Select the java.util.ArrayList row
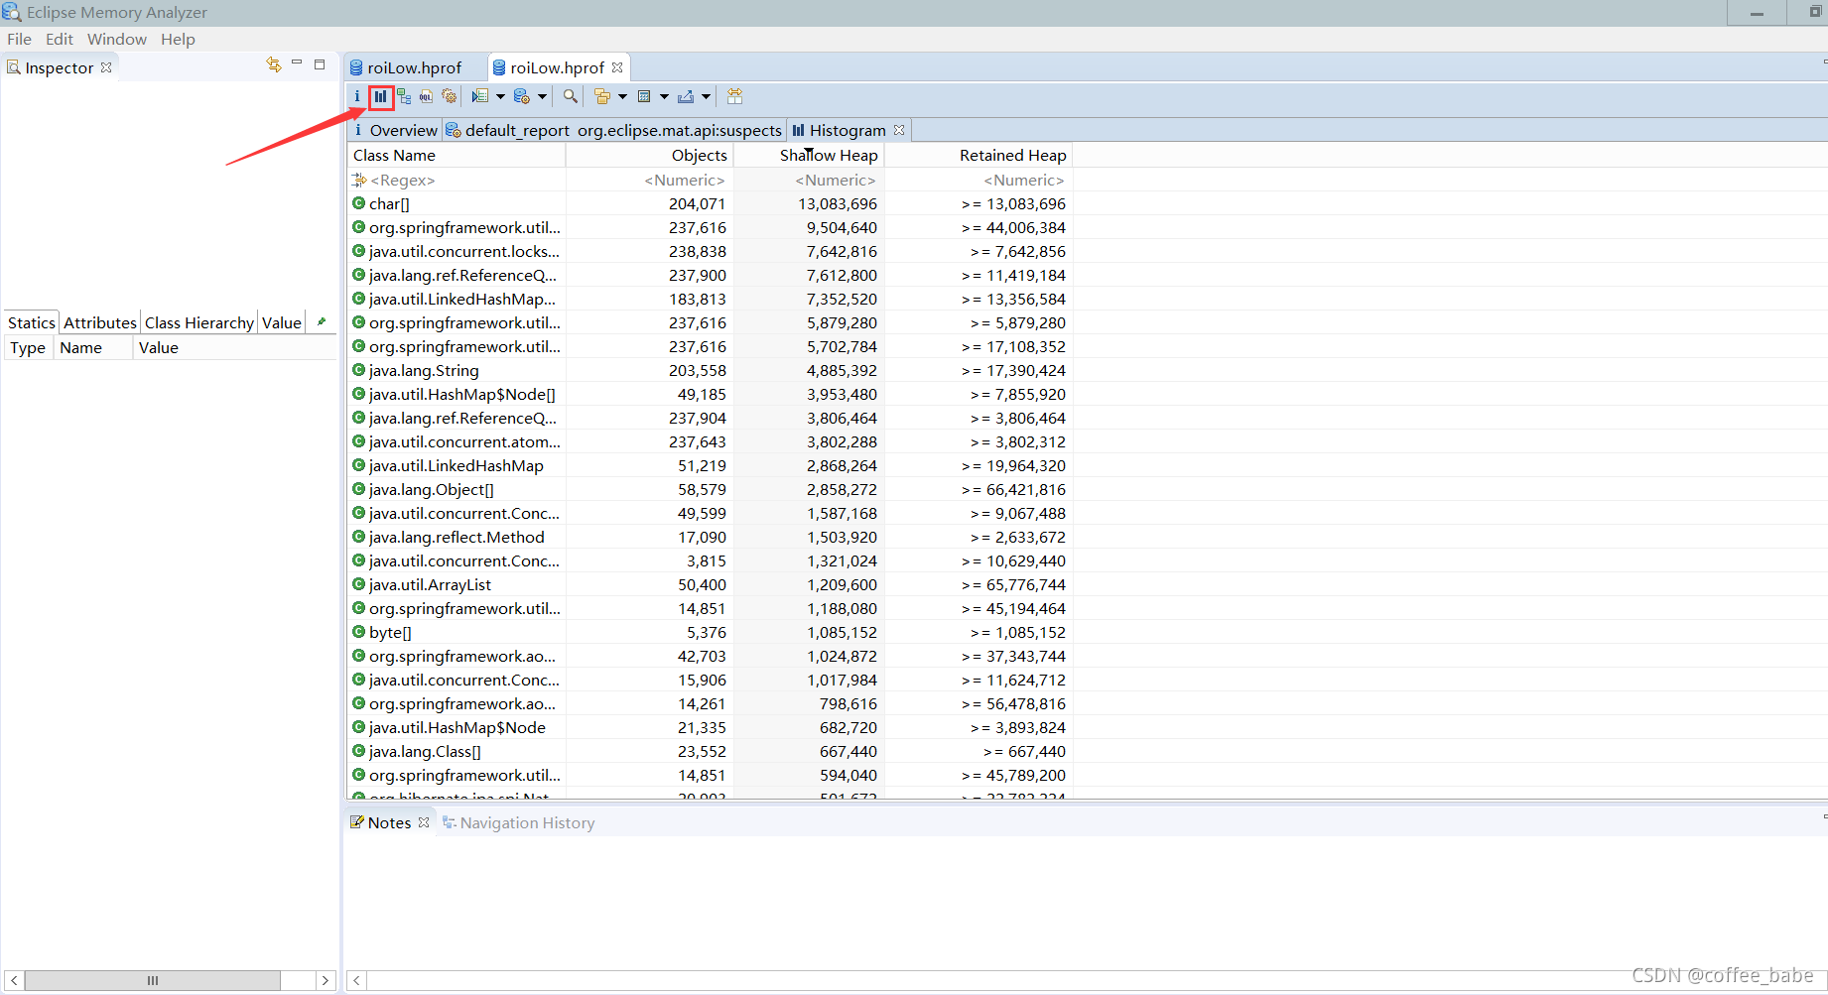The width and height of the screenshot is (1828, 995). click(x=710, y=584)
